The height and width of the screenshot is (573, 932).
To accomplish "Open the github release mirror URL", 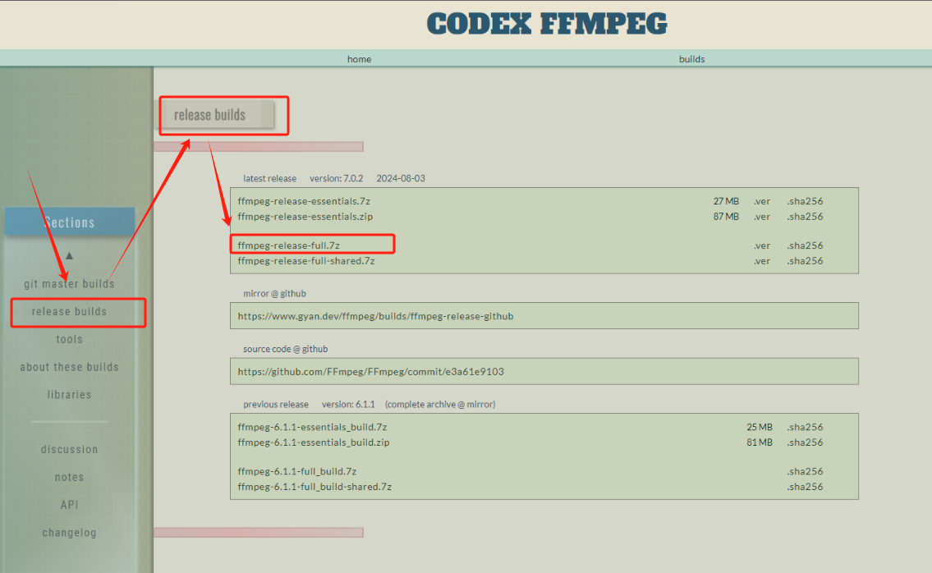I will [376, 315].
